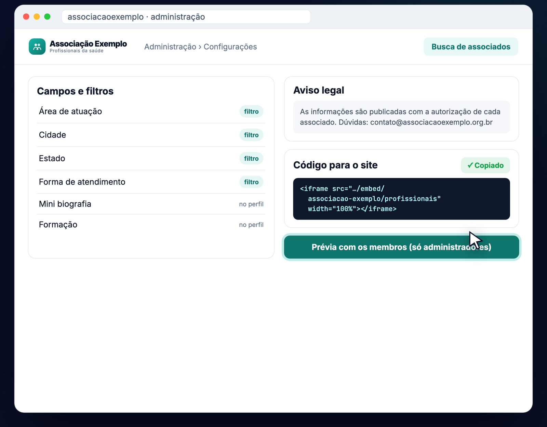Minimize window with the yellow button
The width and height of the screenshot is (547, 427).
tap(37, 16)
